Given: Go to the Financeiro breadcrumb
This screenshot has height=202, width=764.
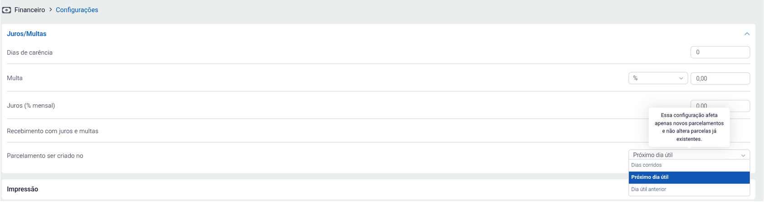Looking at the screenshot, I should [x=29, y=10].
